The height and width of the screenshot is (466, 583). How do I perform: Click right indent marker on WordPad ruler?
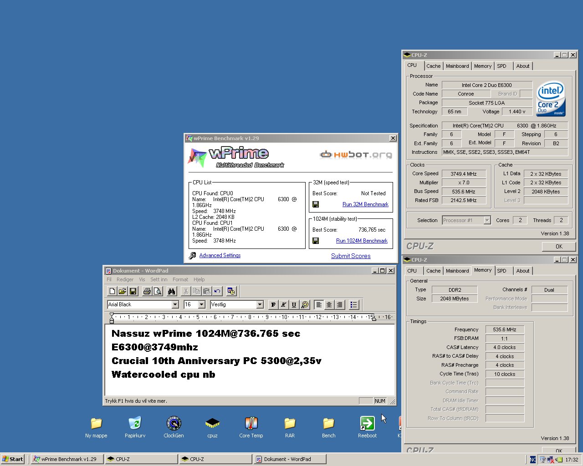coord(374,319)
